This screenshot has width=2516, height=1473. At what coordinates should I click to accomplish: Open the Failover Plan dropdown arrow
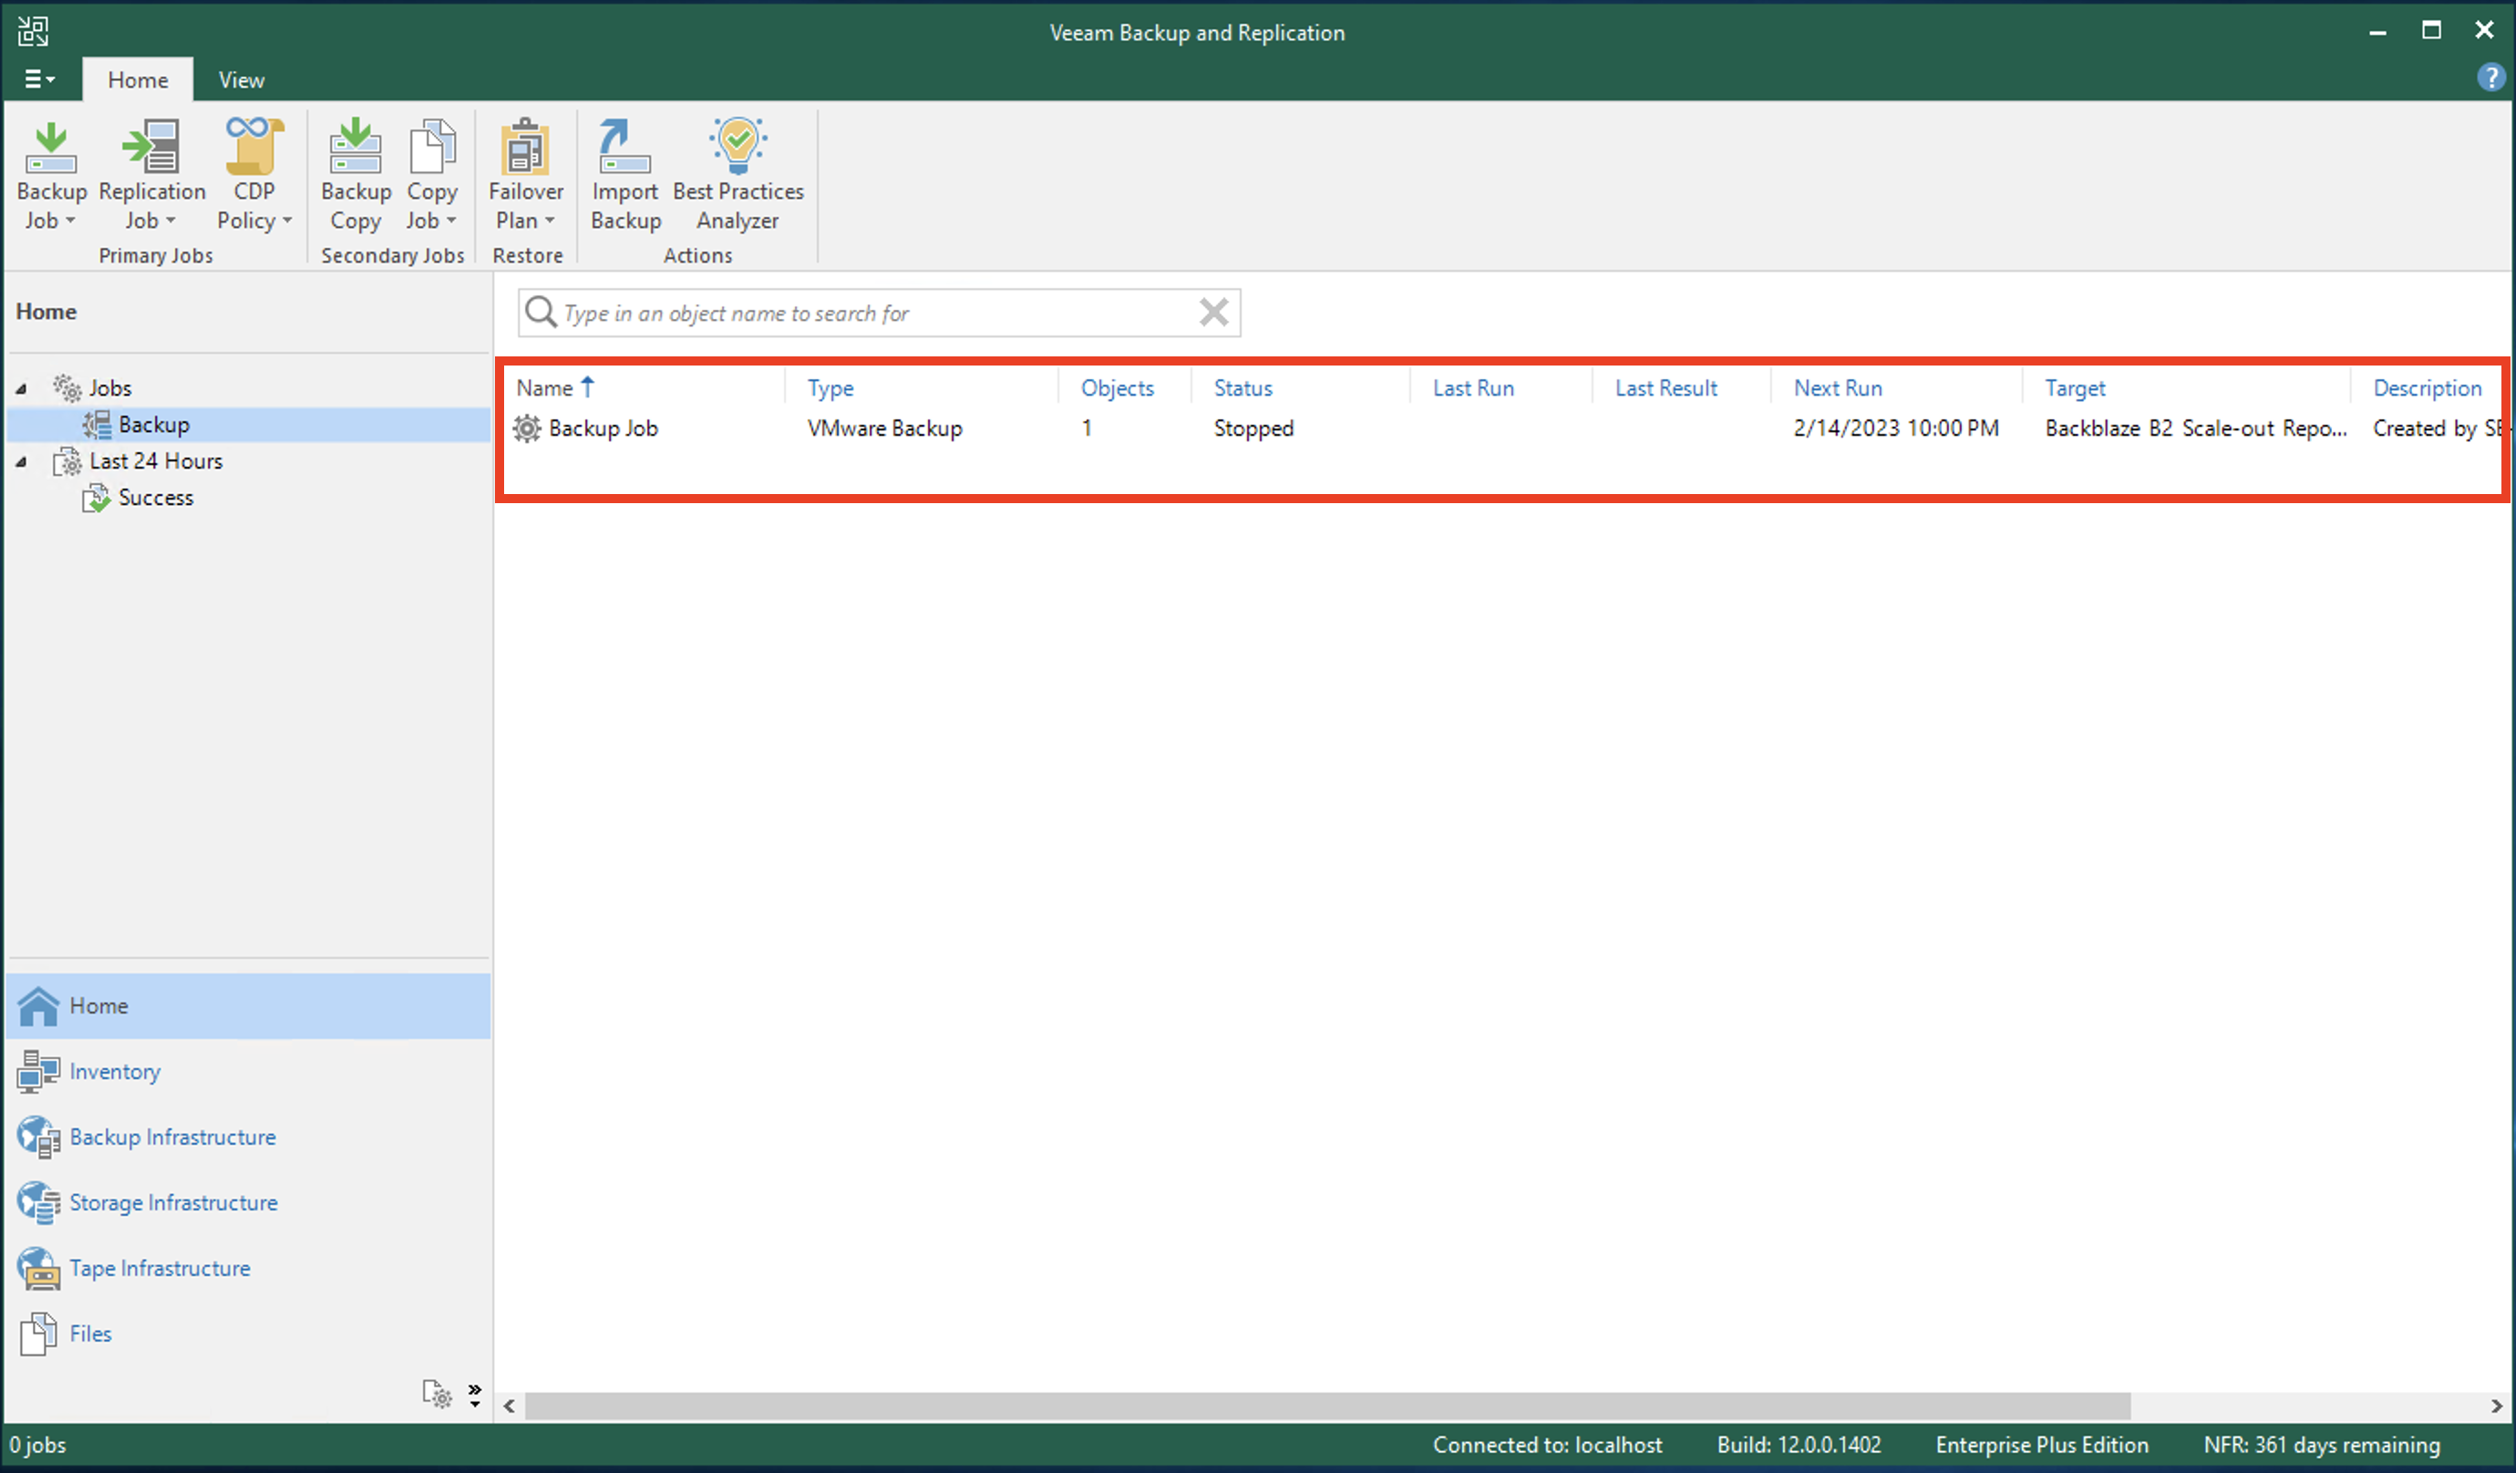click(549, 221)
